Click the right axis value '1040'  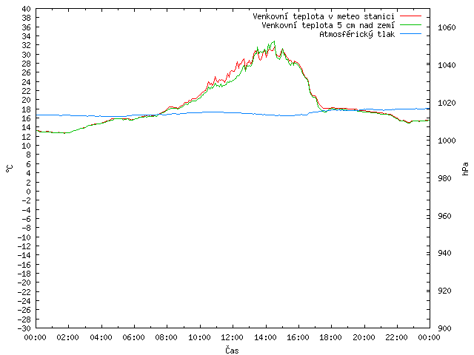click(447, 65)
